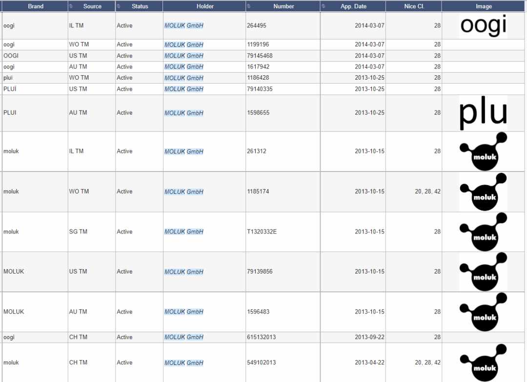Open MOLUK GmbH holder link for number 1186428

[184, 78]
